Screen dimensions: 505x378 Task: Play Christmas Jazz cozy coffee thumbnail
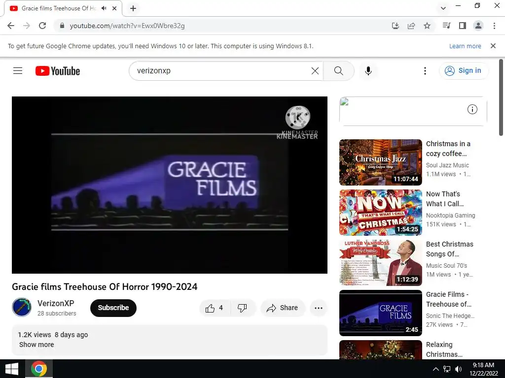pos(380,162)
